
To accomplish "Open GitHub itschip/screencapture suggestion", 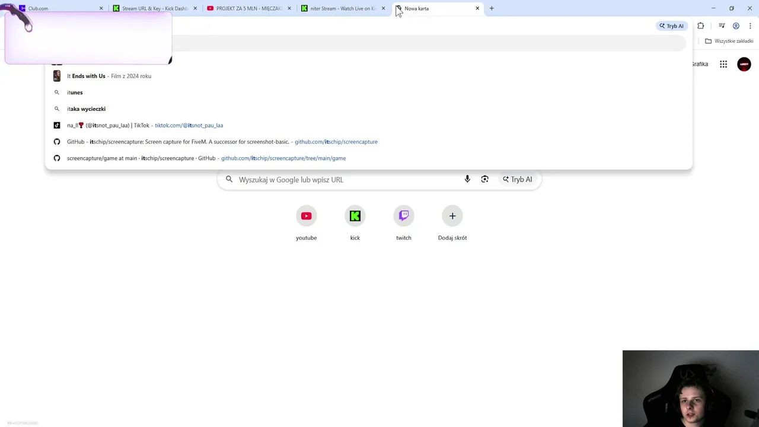I will (368, 142).
